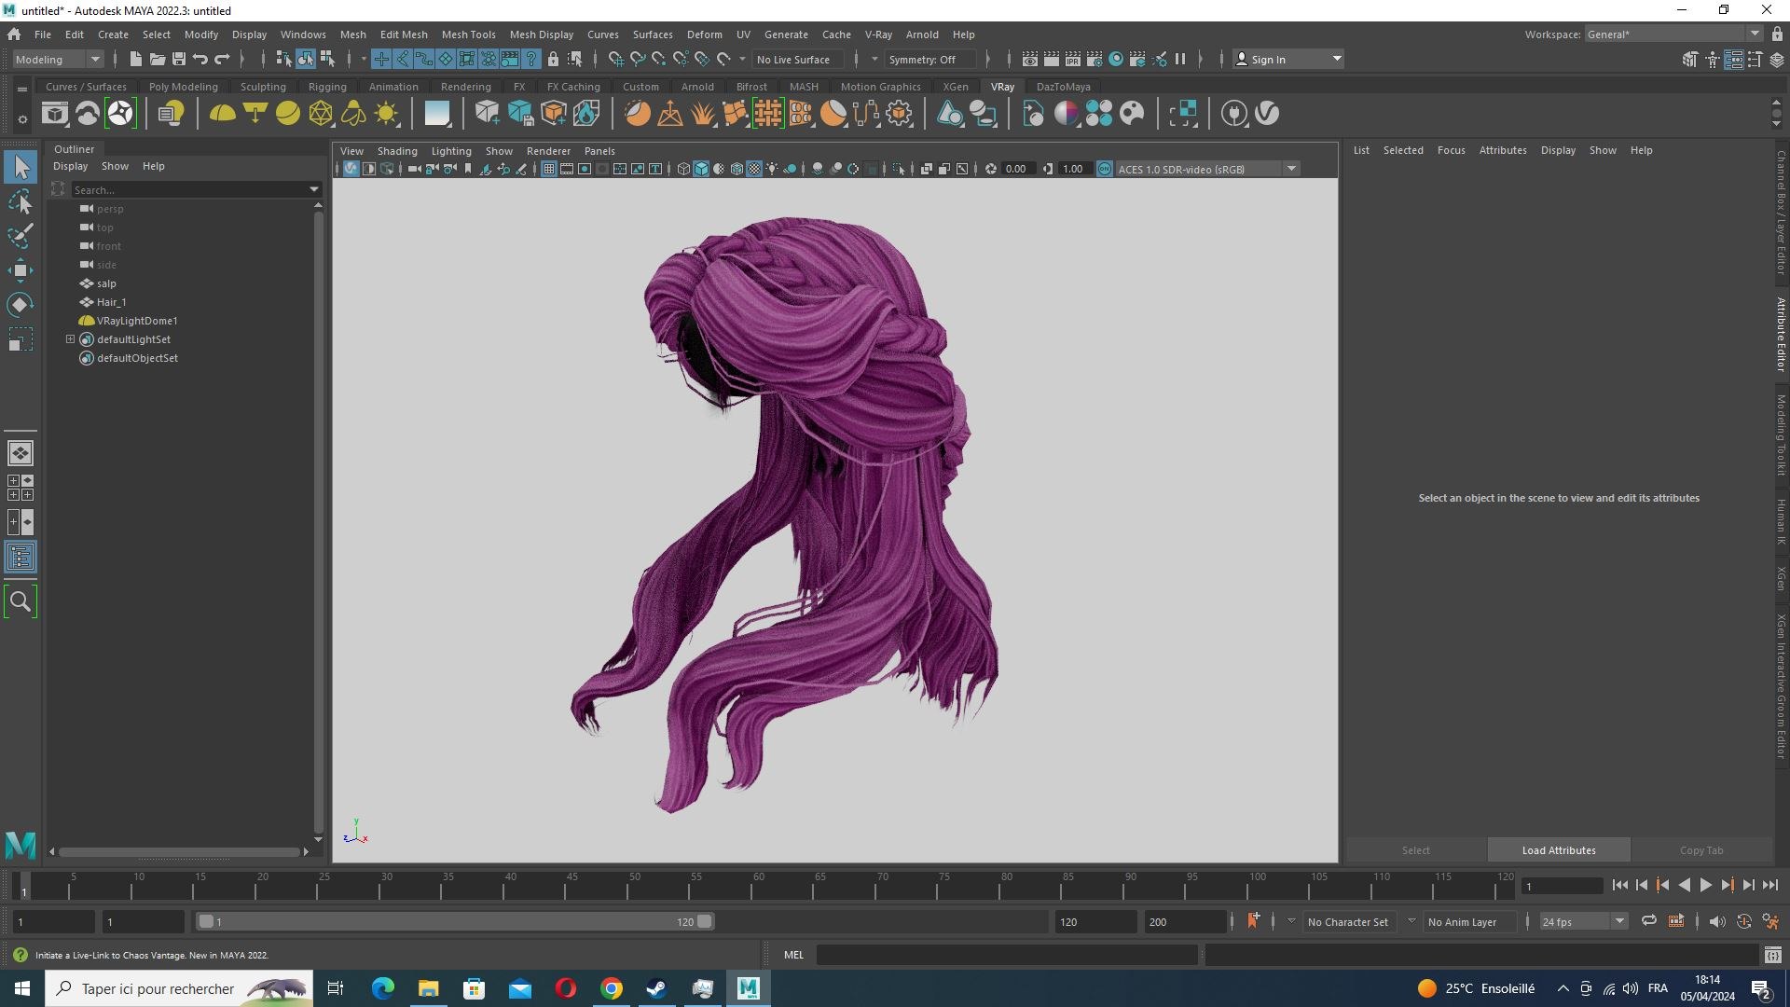1790x1007 pixels.
Task: Click the VRay sphere light shelf icon
Action: tap(287, 114)
